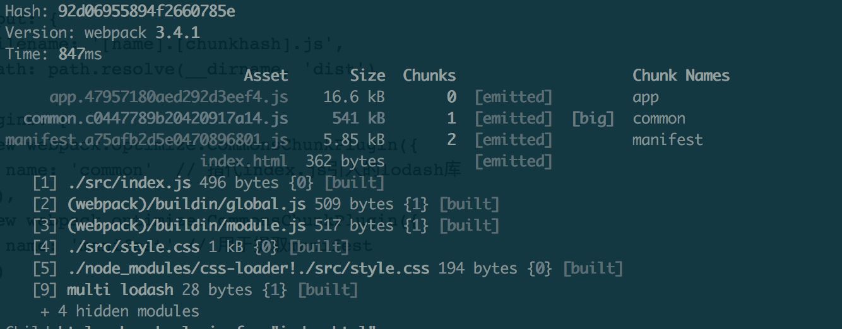
Task: Click the ./node_modules/css-loader!./src/style.css module path
Action: (248, 268)
